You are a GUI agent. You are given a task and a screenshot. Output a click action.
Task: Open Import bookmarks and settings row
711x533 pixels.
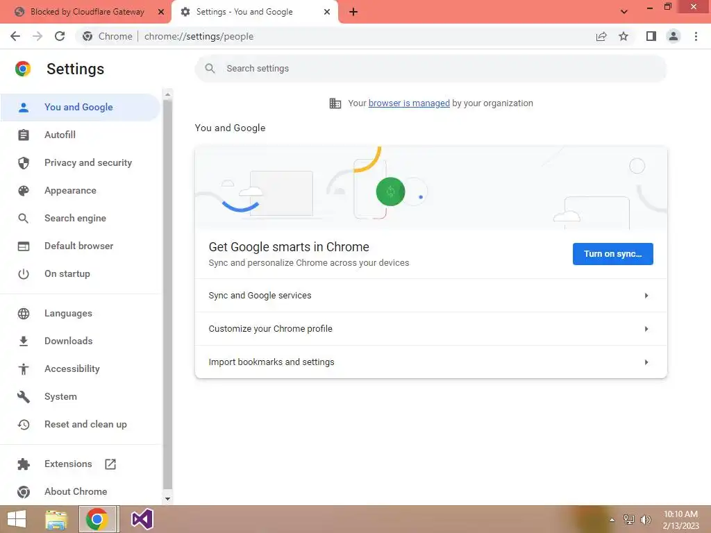click(430, 362)
